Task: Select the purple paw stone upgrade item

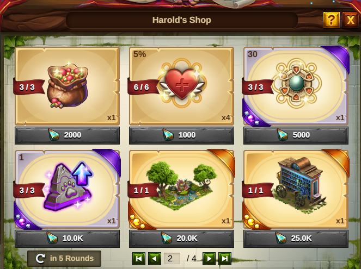Action: click(67, 189)
